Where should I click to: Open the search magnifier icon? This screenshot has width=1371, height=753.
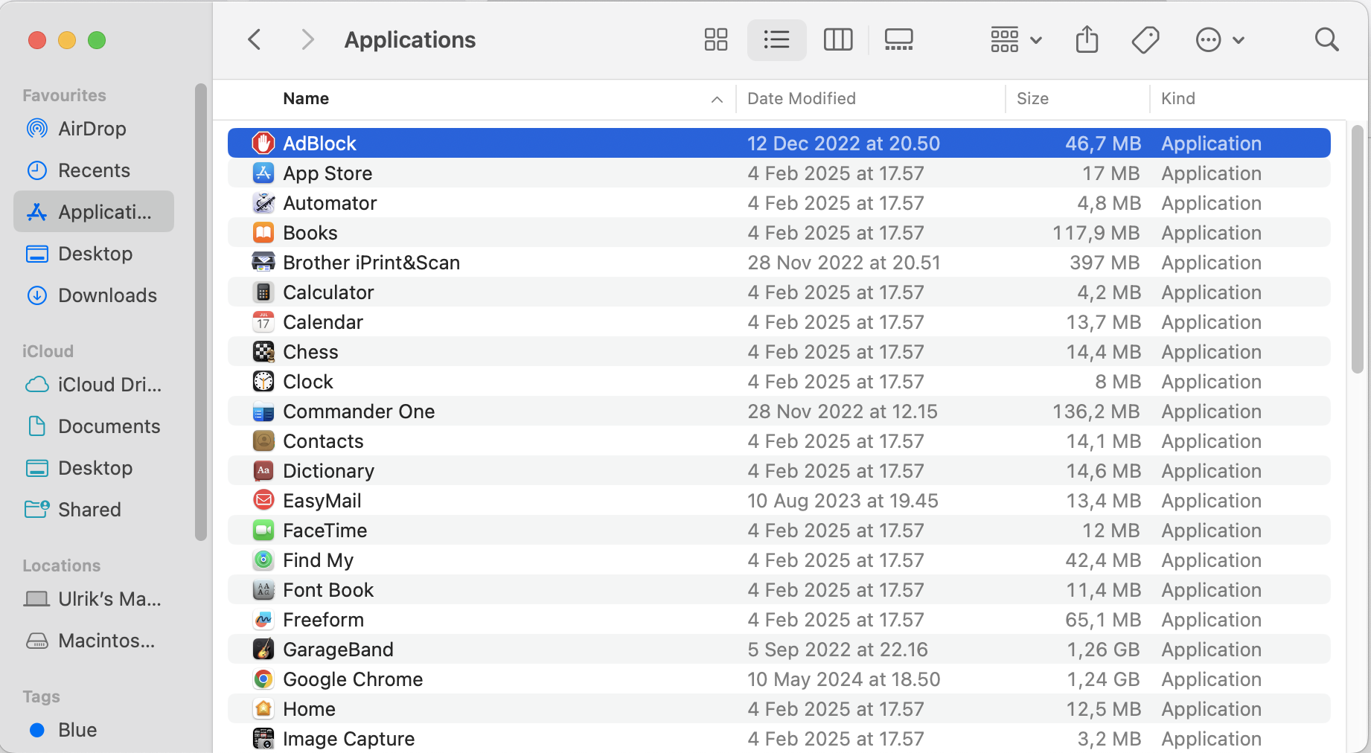pyautogui.click(x=1326, y=39)
